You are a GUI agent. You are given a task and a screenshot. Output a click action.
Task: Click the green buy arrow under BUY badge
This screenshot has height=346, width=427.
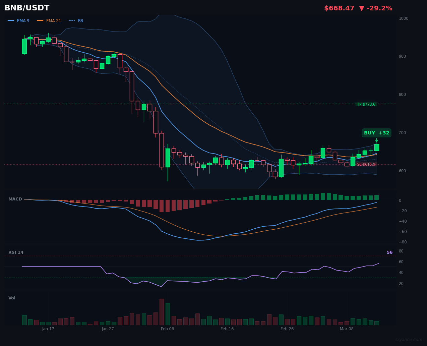(377, 139)
